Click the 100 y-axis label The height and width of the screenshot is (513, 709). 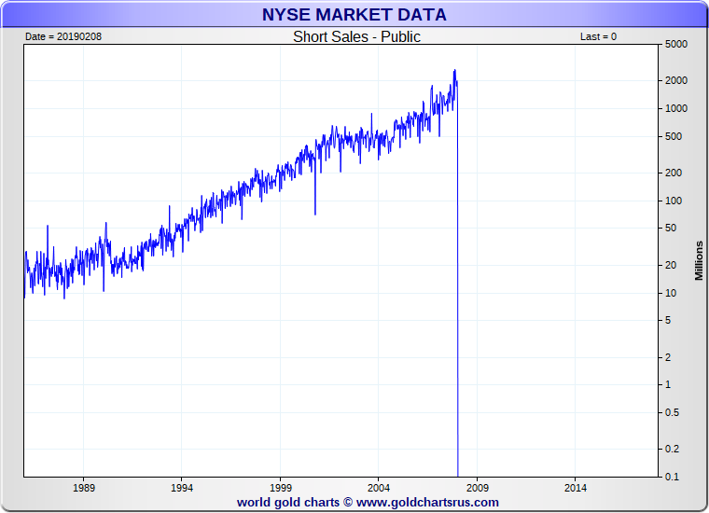(674, 201)
